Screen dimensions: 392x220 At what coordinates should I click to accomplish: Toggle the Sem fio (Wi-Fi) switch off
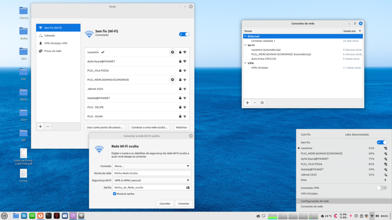click(x=184, y=34)
